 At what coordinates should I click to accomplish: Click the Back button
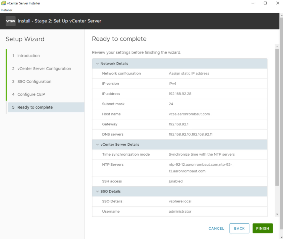click(x=239, y=228)
